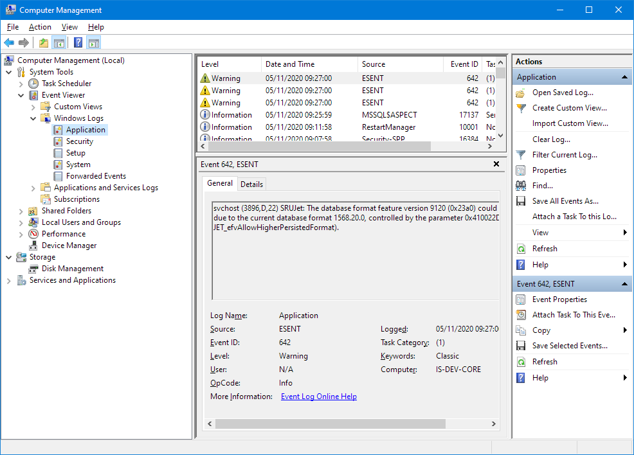The width and height of the screenshot is (634, 455).
Task: Open the View menu in menu bar
Action: point(69,27)
